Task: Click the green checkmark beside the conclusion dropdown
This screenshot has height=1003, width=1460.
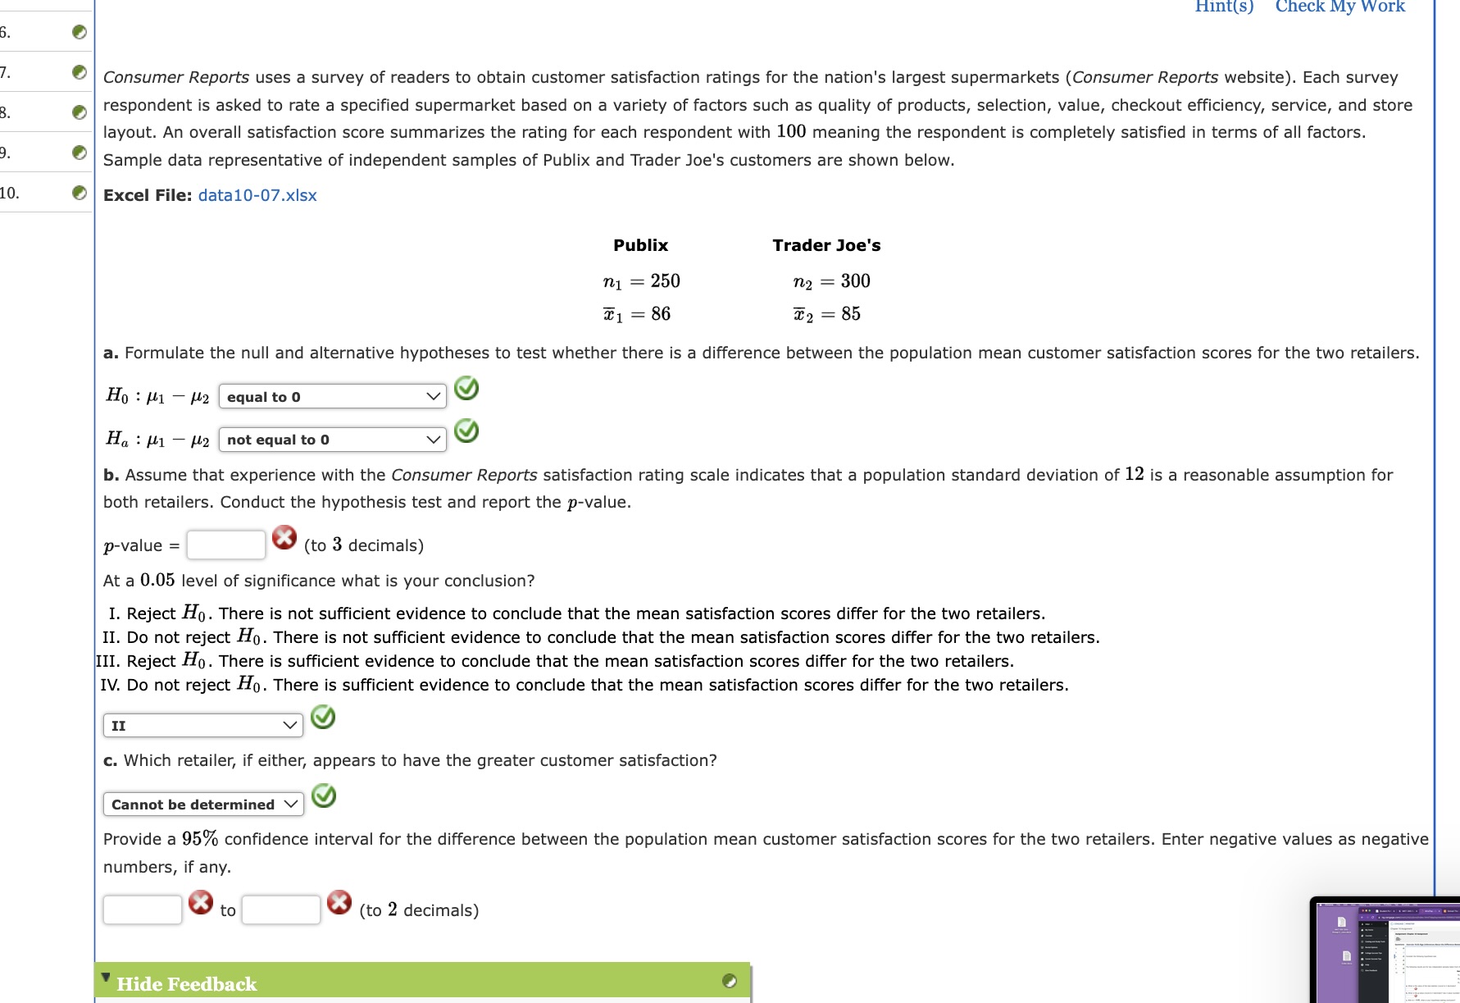Action: click(323, 717)
